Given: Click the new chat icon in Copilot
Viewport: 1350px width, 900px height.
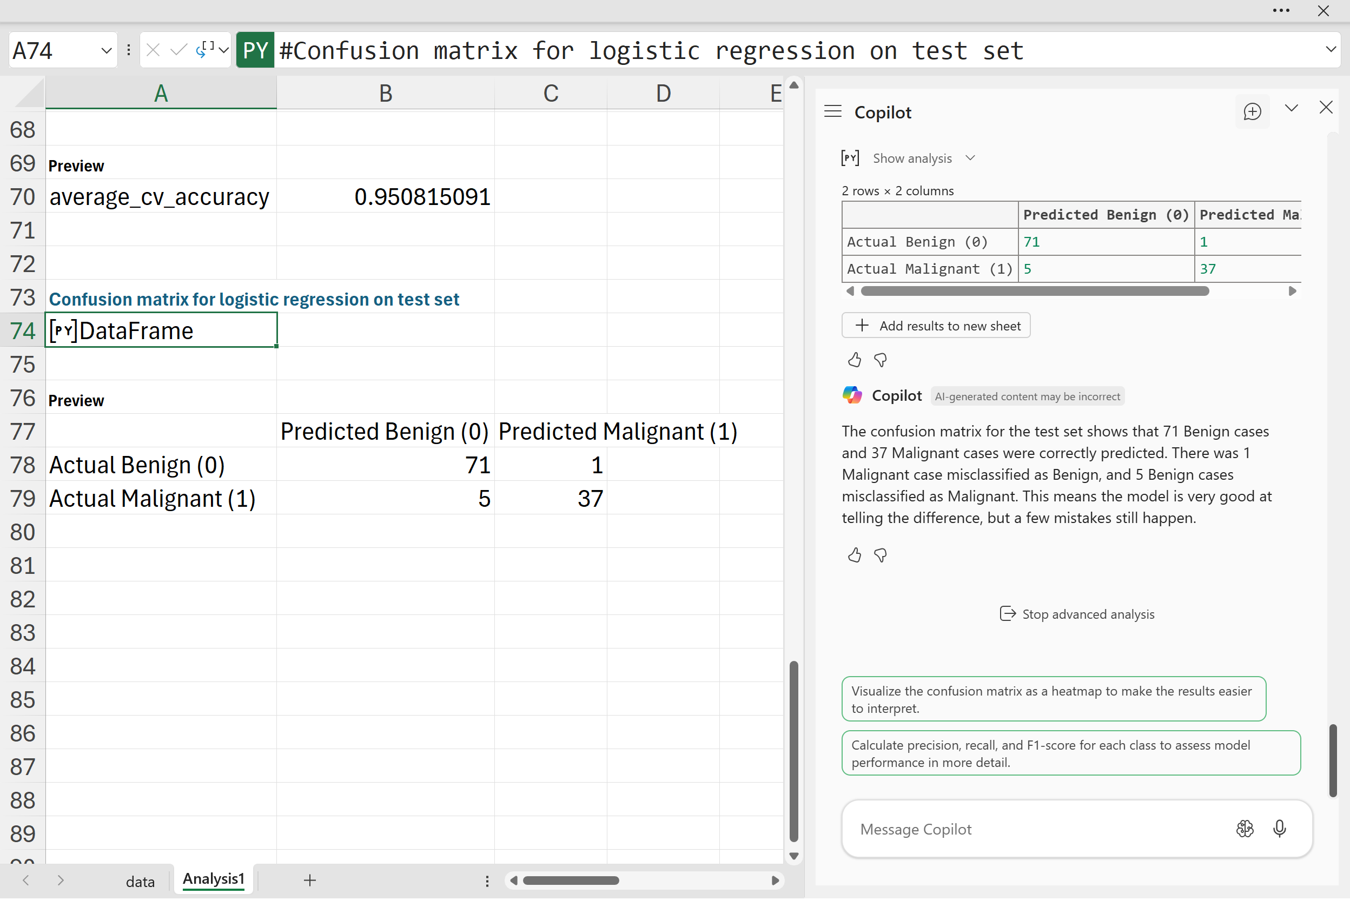Looking at the screenshot, I should 1252,111.
